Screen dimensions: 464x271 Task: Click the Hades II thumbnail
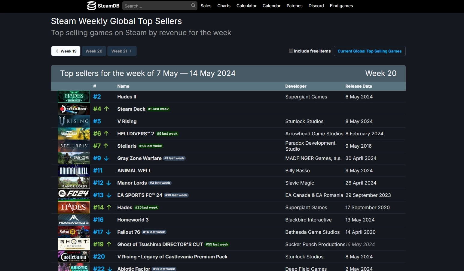74,97
